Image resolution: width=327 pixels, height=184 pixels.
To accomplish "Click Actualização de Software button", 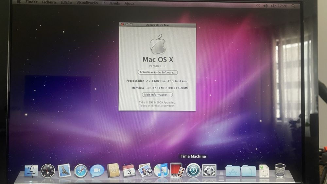I will 158,72.
